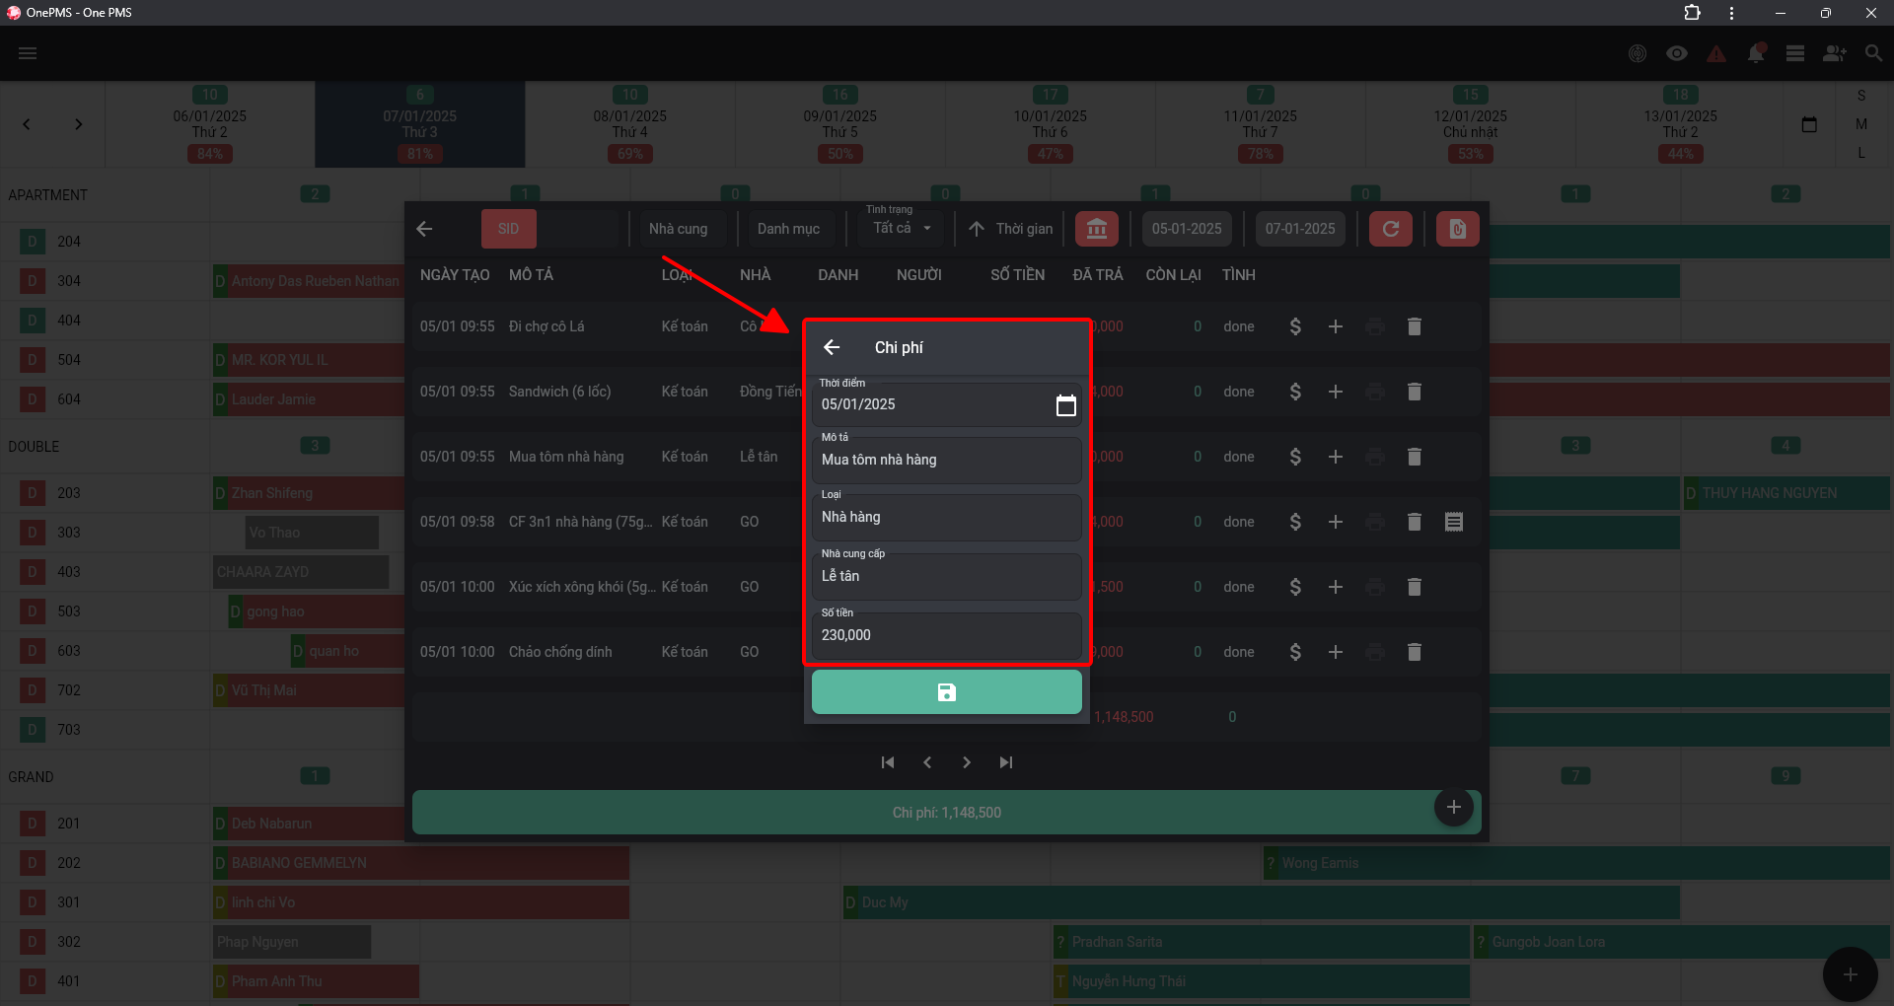Click the red refresh button
Image resolution: width=1894 pixels, height=1006 pixels.
click(x=1391, y=229)
